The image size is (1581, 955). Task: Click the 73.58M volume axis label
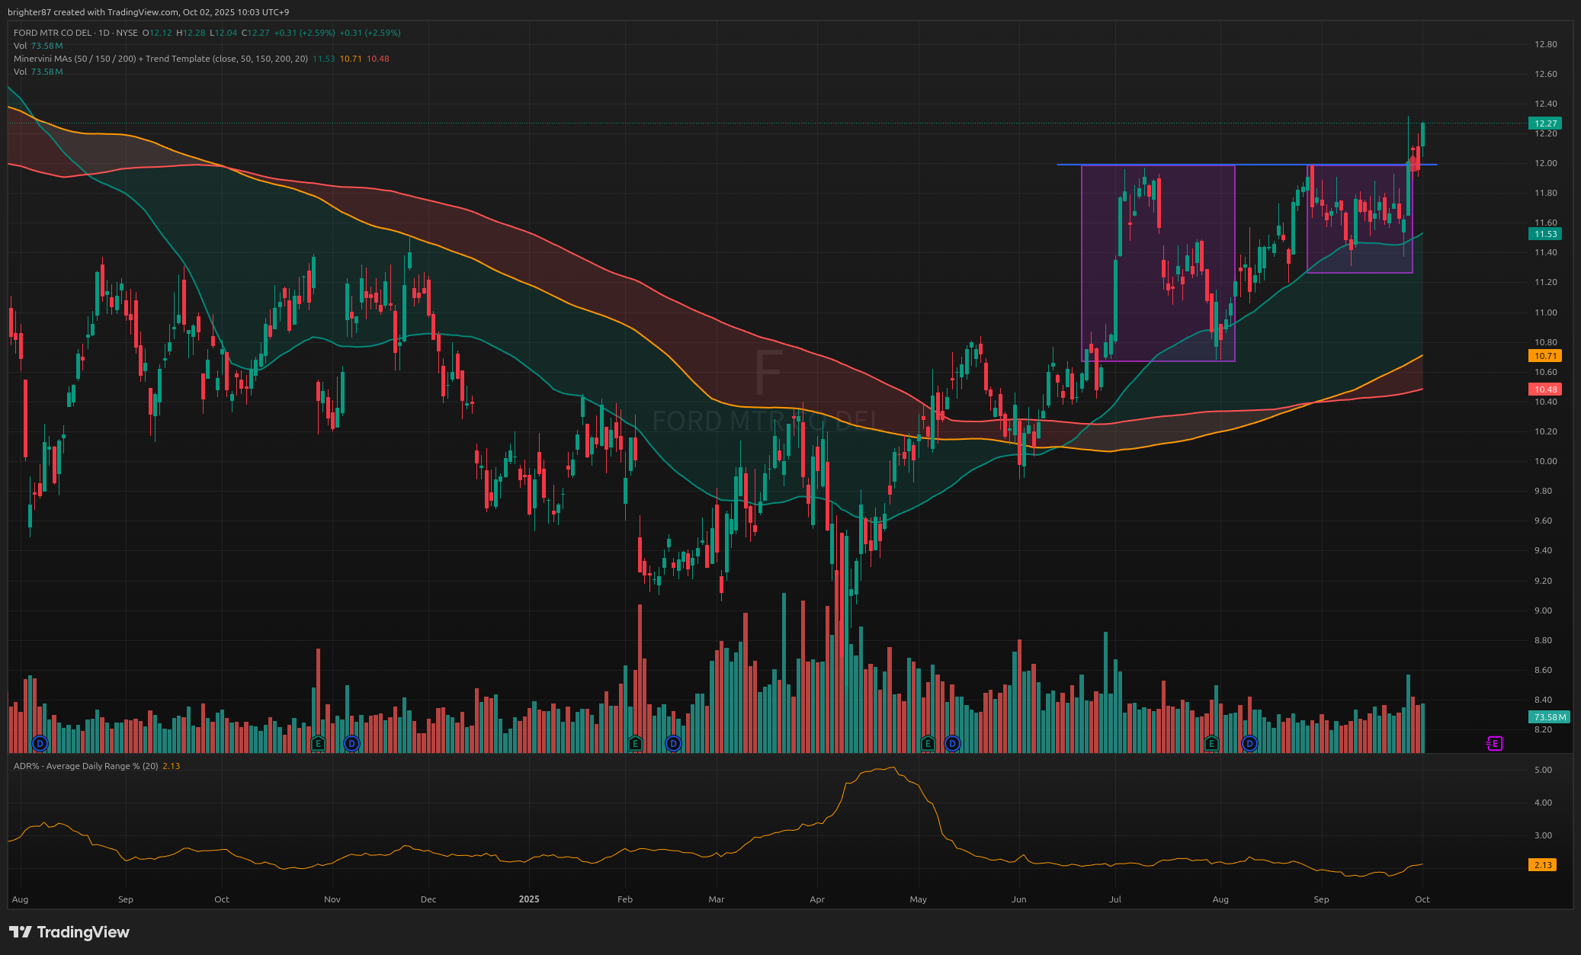pyautogui.click(x=1549, y=717)
